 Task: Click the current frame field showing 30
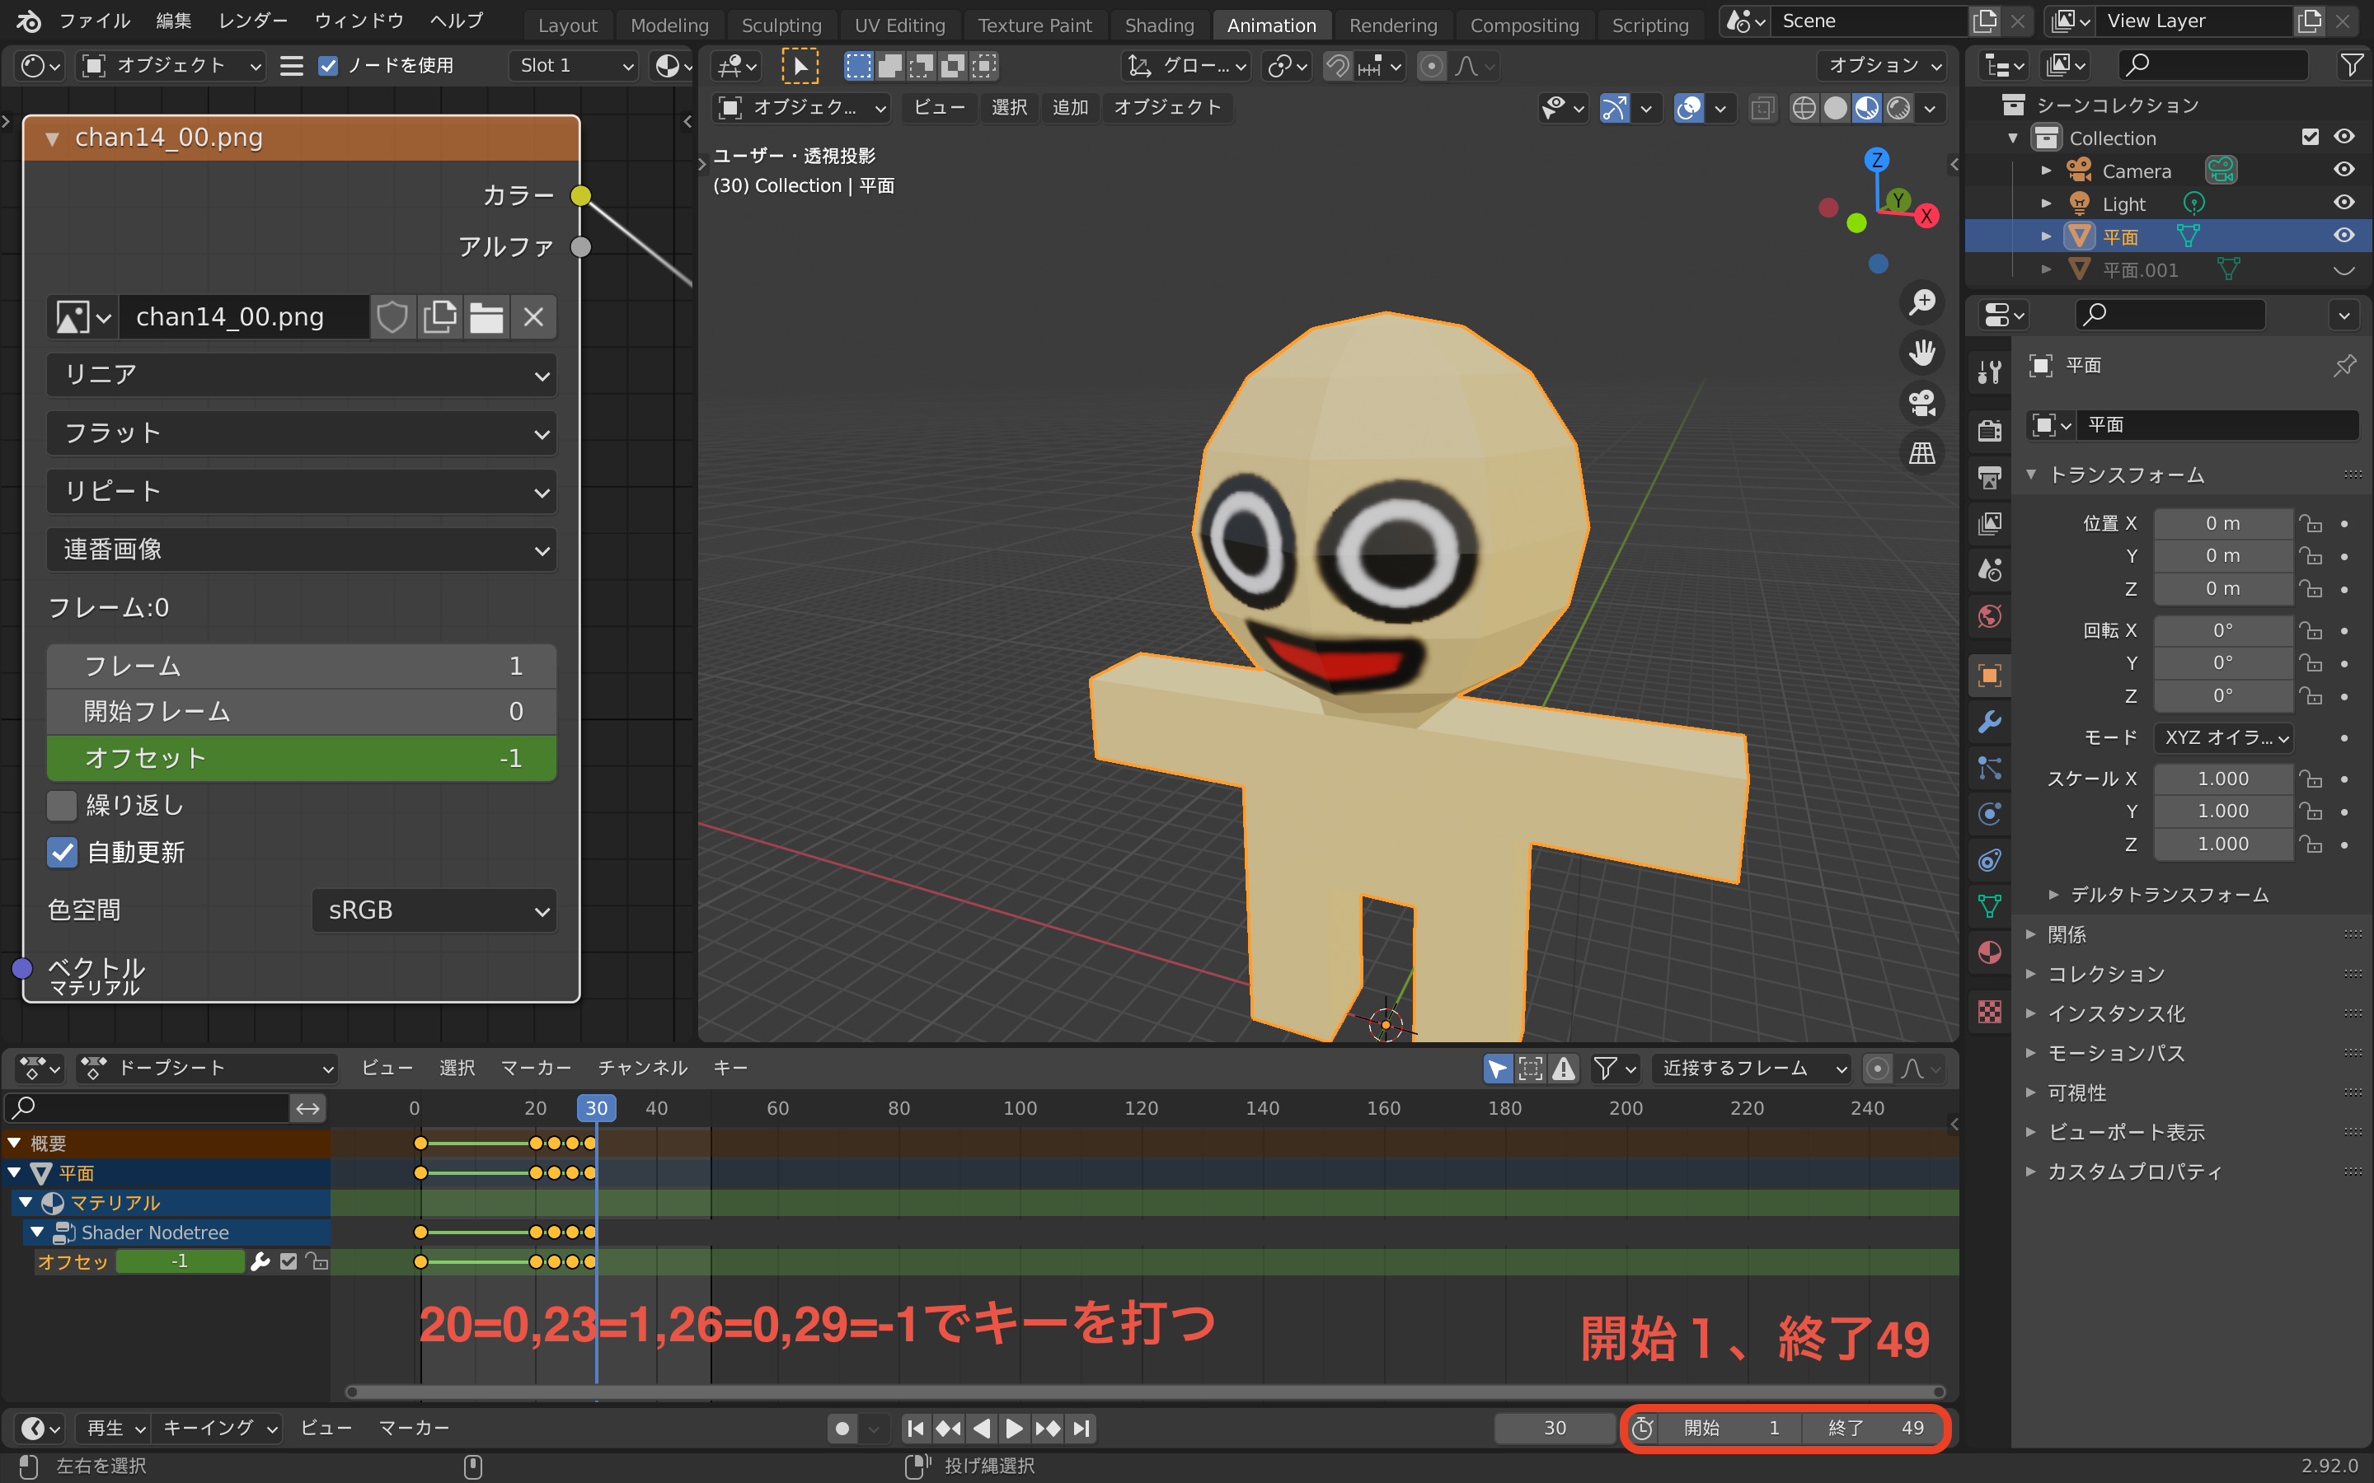(x=1554, y=1428)
